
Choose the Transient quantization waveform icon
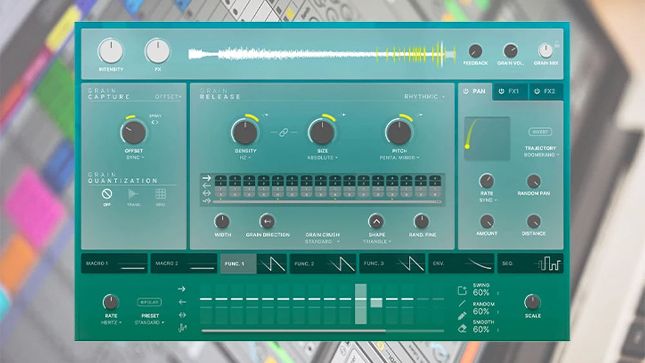(x=134, y=194)
